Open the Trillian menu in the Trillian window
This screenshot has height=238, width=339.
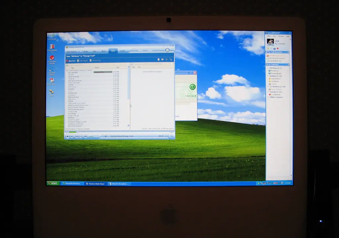coord(268,36)
